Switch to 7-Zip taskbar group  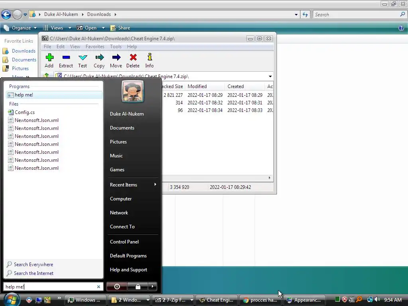(x=174, y=300)
